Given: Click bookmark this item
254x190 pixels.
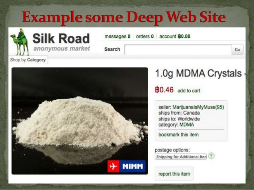Looking at the screenshot, I should click(x=178, y=134).
